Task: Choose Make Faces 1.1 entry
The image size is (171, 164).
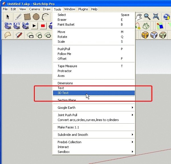Action: click(94, 127)
